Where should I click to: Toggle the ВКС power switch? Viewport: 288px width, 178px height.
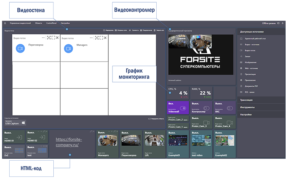pos(230,108)
